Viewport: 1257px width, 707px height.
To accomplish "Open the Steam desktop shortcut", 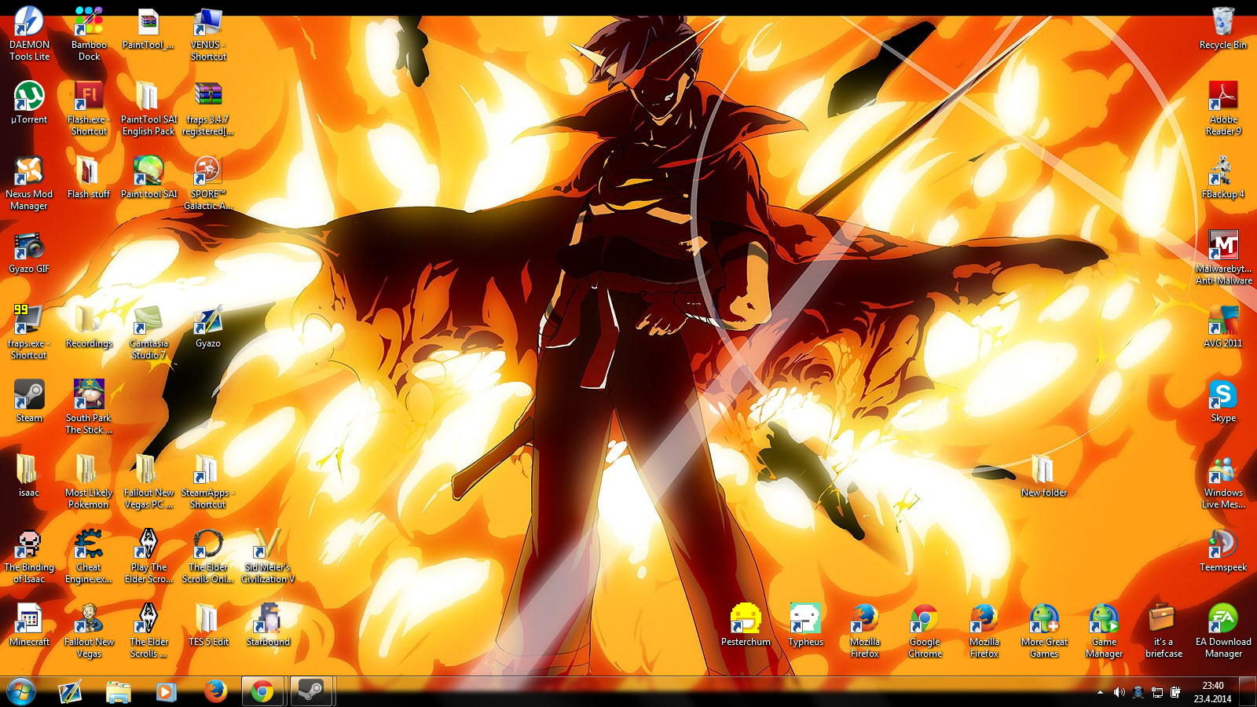I will coord(29,401).
